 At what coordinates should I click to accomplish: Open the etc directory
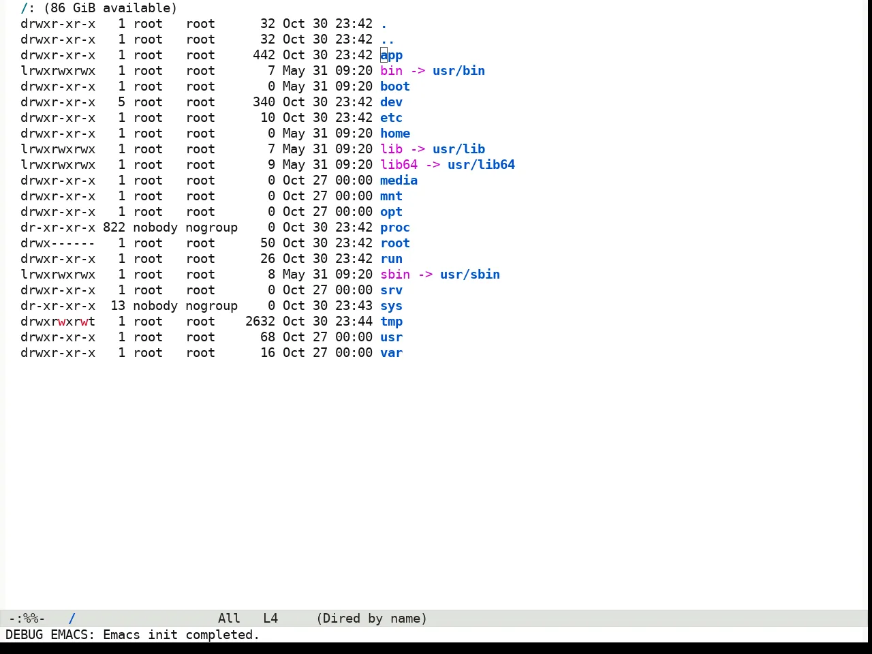(x=392, y=118)
